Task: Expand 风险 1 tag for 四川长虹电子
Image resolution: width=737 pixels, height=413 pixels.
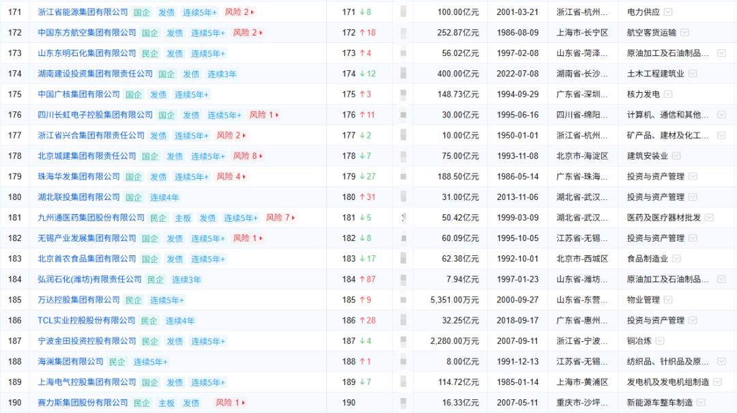Action: click(x=264, y=115)
